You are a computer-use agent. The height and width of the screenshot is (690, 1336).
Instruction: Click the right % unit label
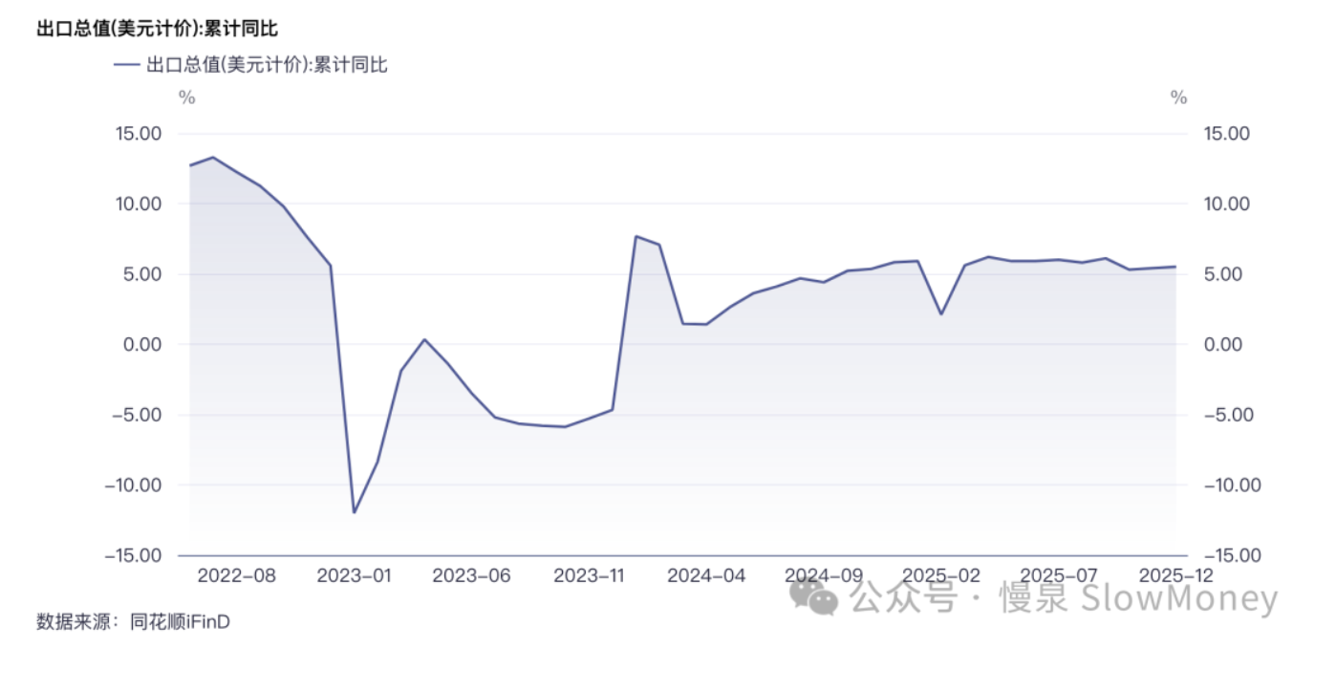pos(1178,97)
